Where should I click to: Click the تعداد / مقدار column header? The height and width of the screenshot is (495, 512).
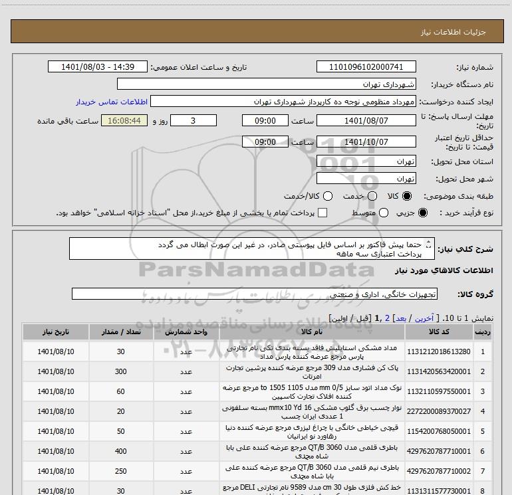tap(121, 332)
